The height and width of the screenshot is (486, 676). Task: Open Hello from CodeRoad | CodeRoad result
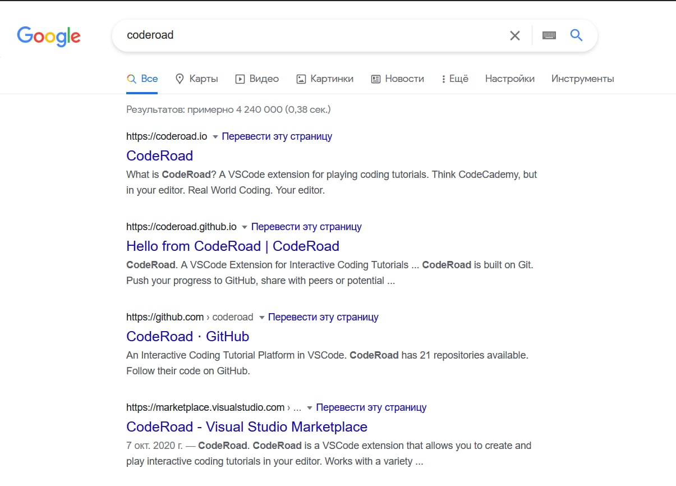coord(233,246)
